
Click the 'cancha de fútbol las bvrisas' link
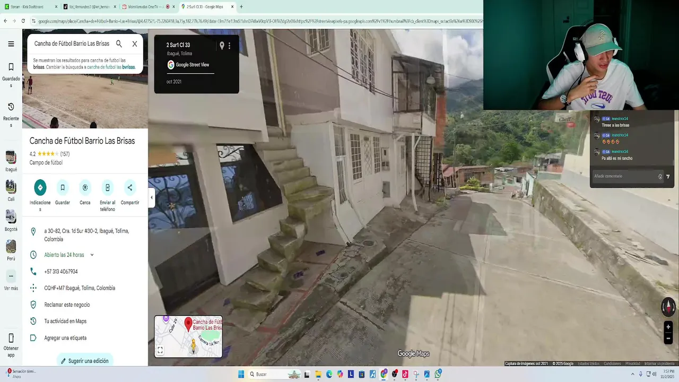[x=111, y=67]
